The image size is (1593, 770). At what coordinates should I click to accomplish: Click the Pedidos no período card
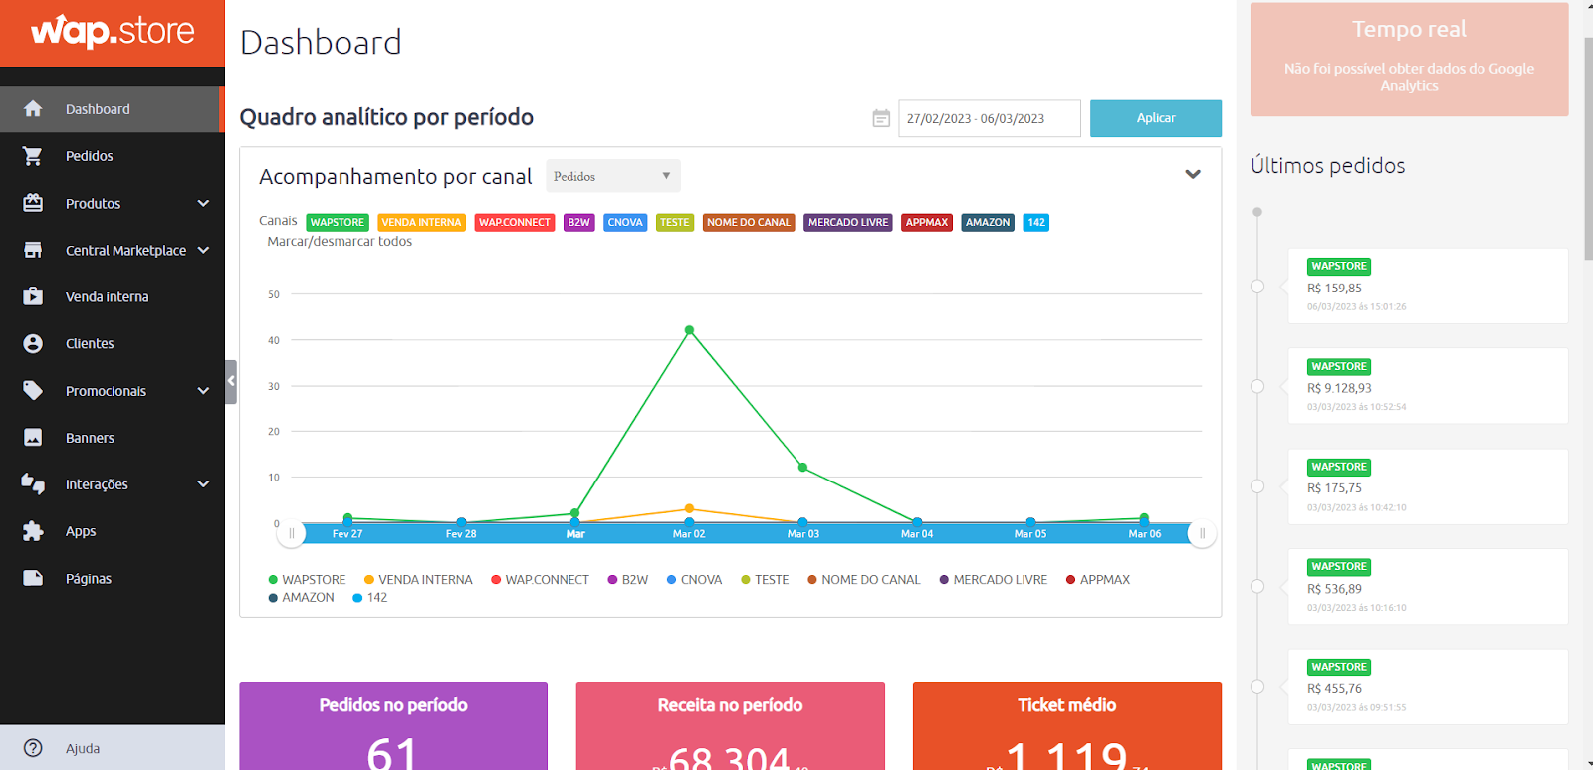393,726
